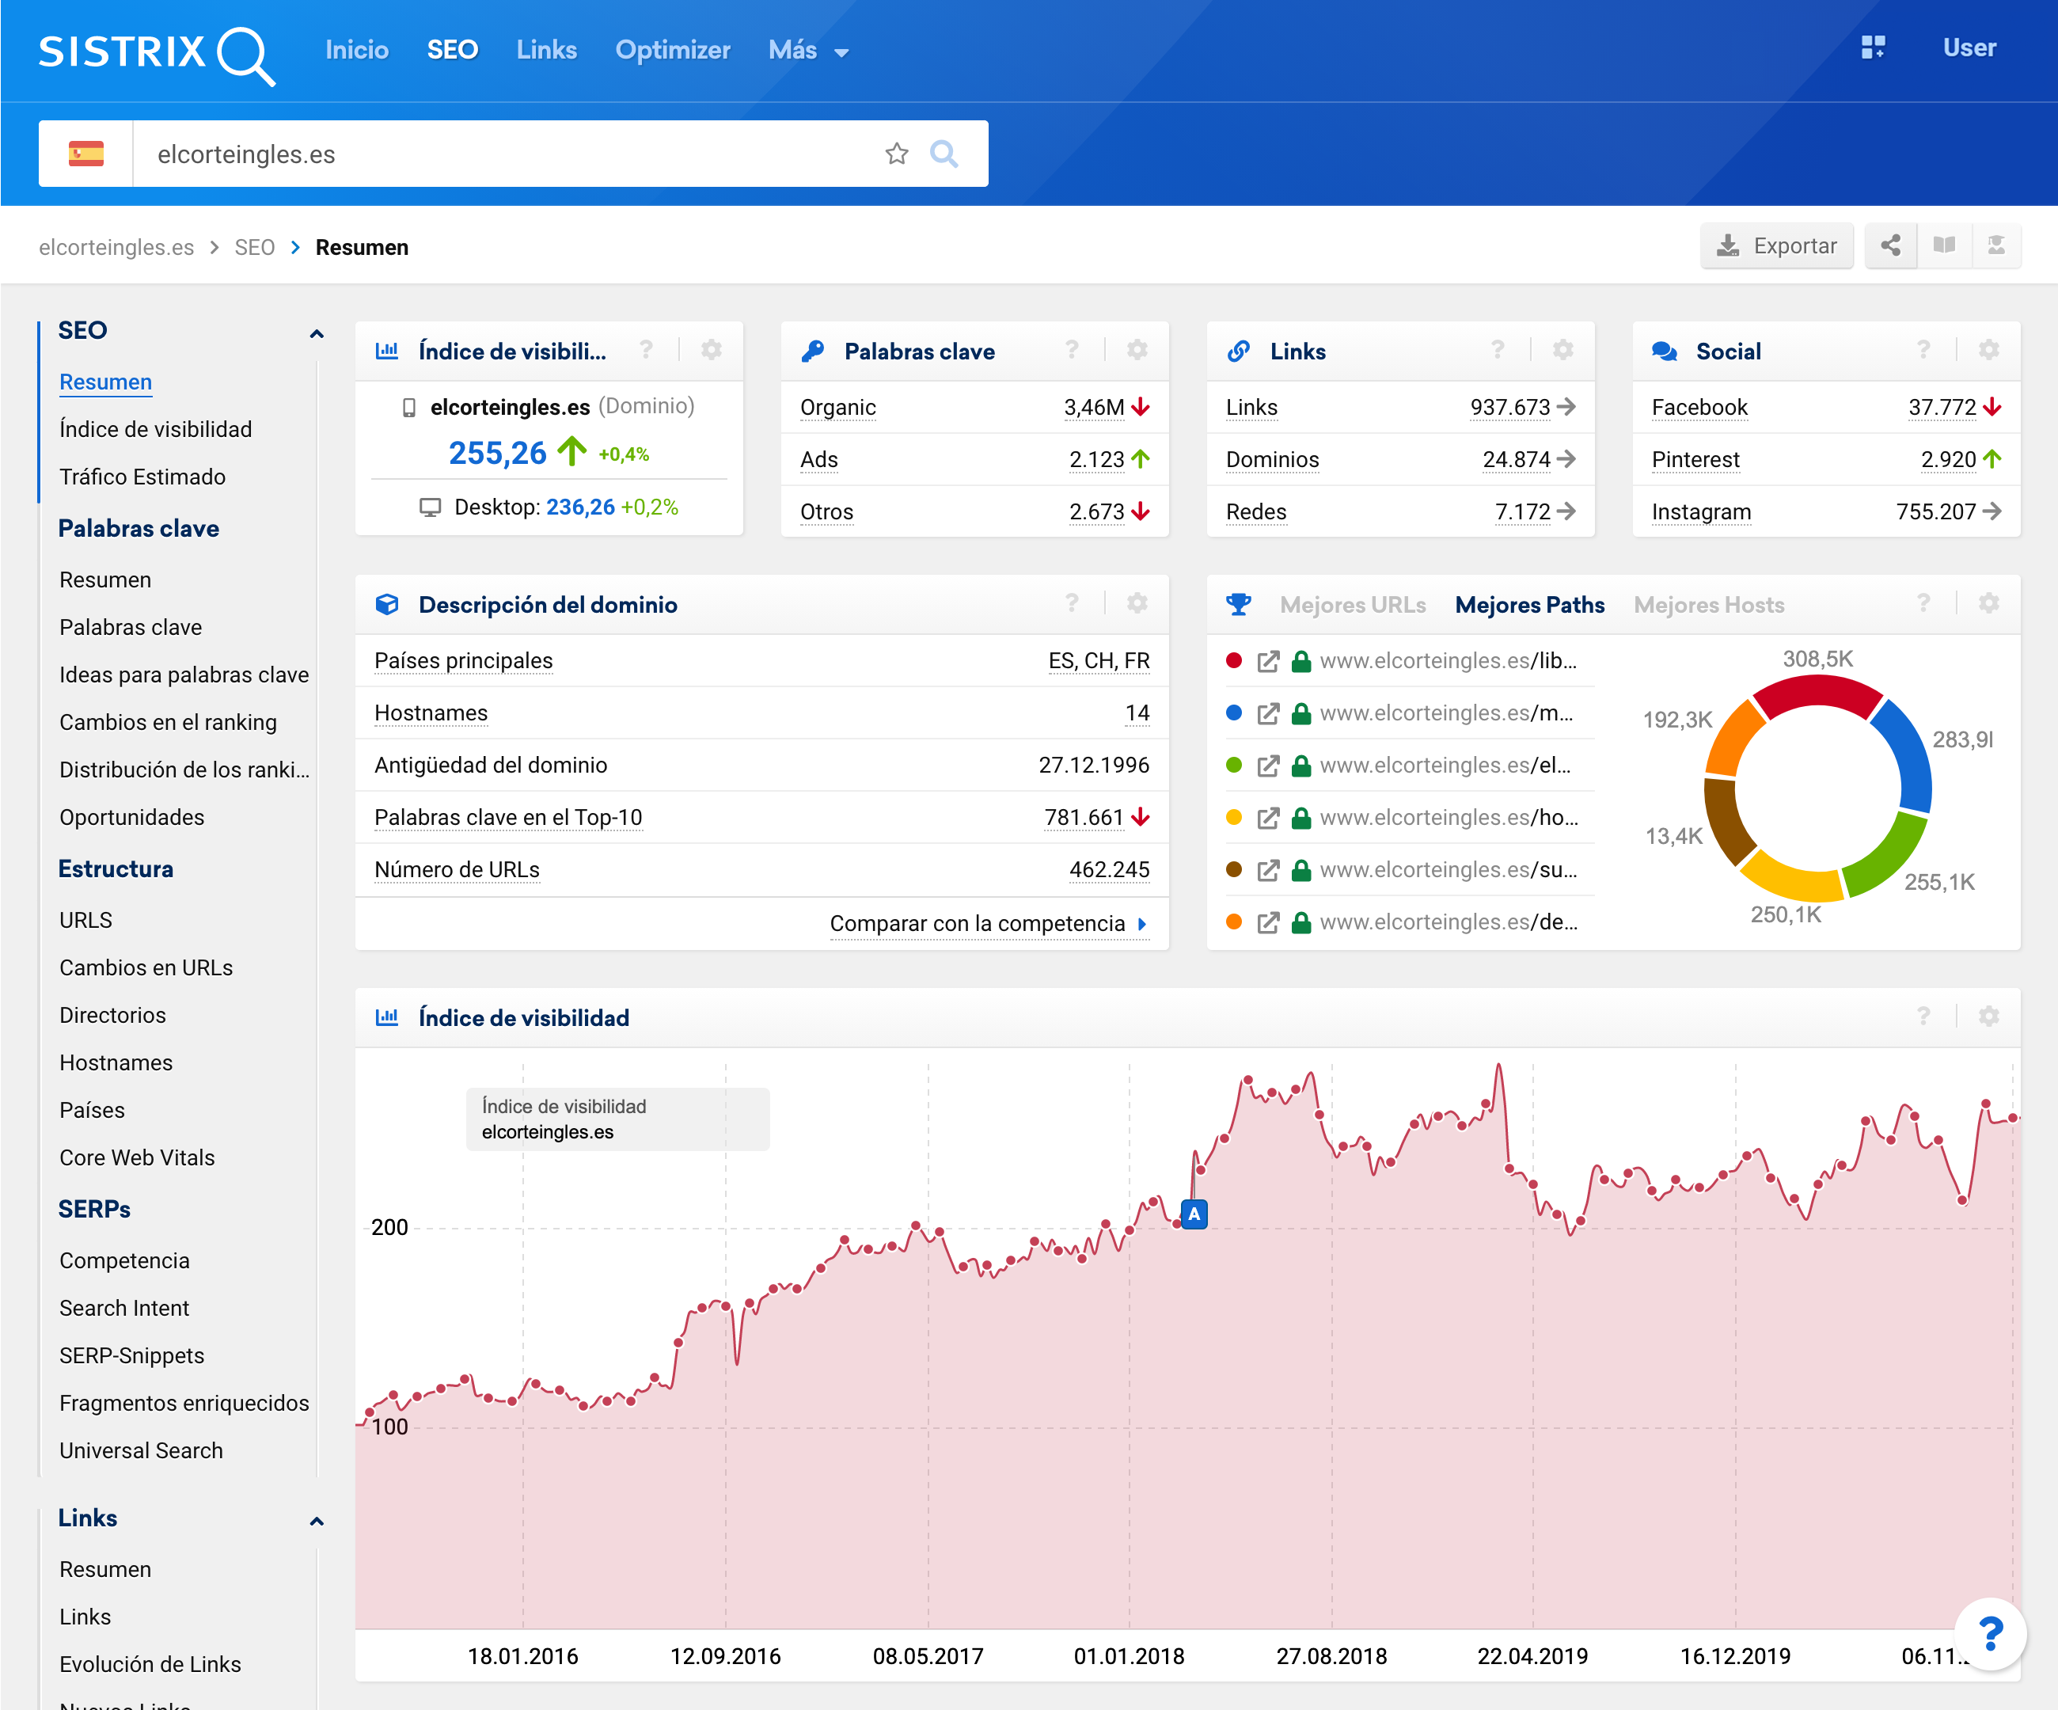Switch to Mejores Hosts tab
Screen dimensions: 2058x1710
tap(1708, 605)
